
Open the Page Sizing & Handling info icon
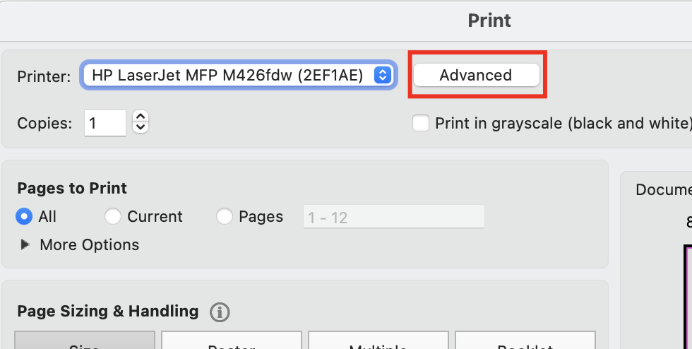click(220, 312)
